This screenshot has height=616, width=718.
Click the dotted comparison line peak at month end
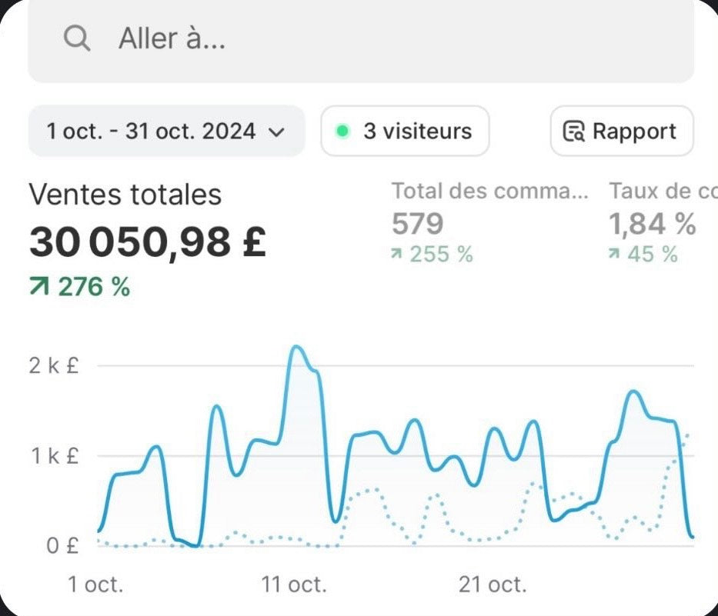(687, 435)
